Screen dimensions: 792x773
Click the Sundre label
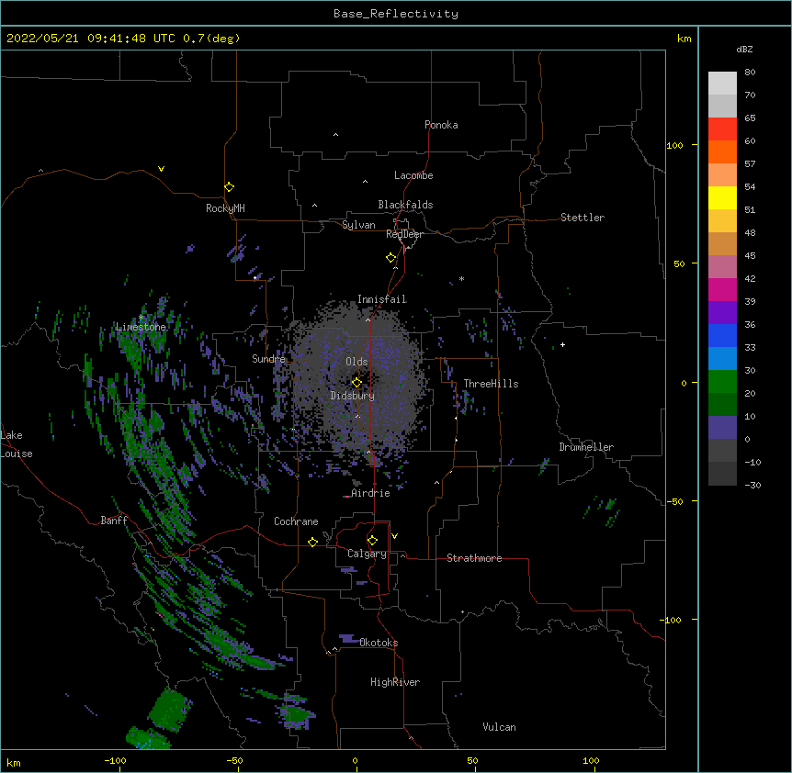[268, 359]
